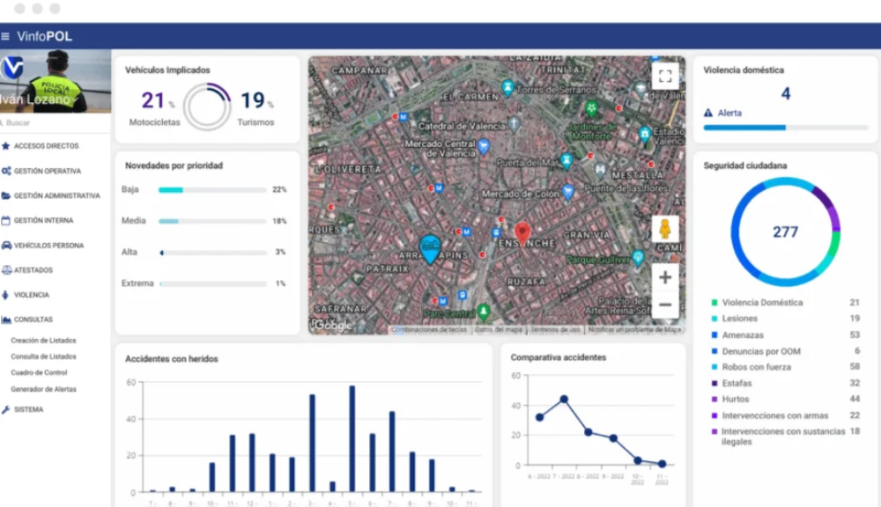Click the Accesos Directos star icon
This screenshot has width=881, height=507.
5,146
